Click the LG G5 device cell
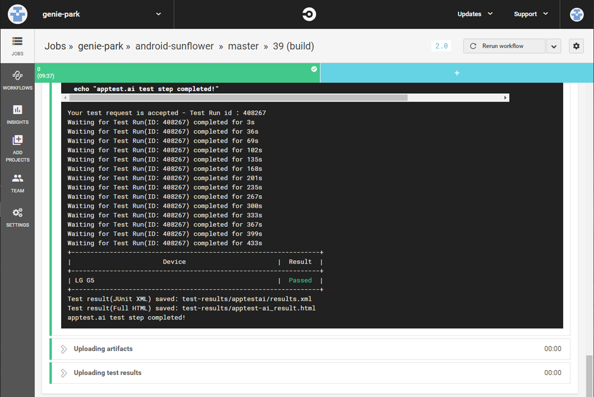The image size is (594, 397). 84,280
